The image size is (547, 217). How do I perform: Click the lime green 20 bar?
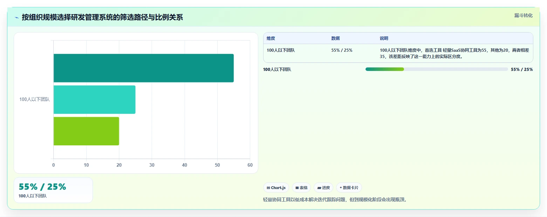coord(86,131)
